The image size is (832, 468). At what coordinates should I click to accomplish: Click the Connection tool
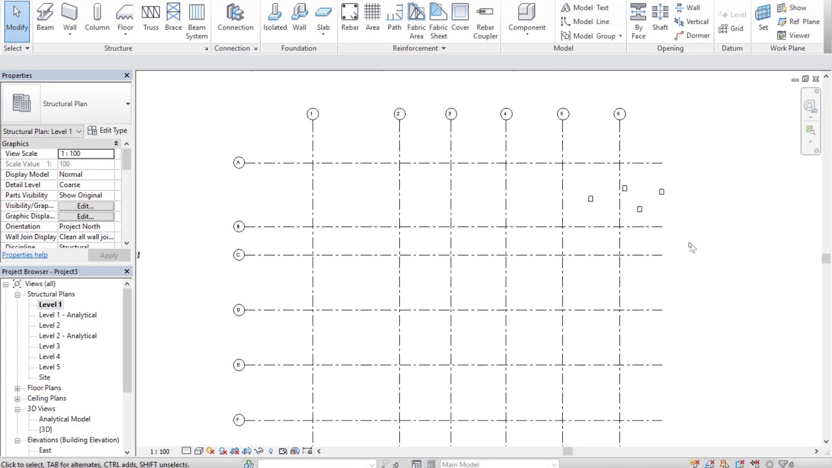coord(235,18)
